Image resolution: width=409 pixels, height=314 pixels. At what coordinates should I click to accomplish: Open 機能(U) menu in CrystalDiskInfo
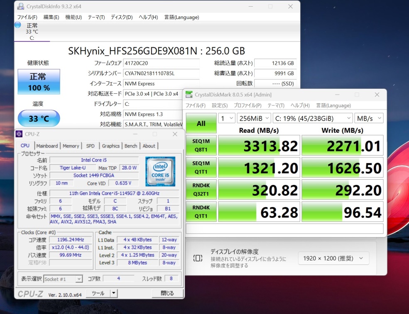coord(73,17)
